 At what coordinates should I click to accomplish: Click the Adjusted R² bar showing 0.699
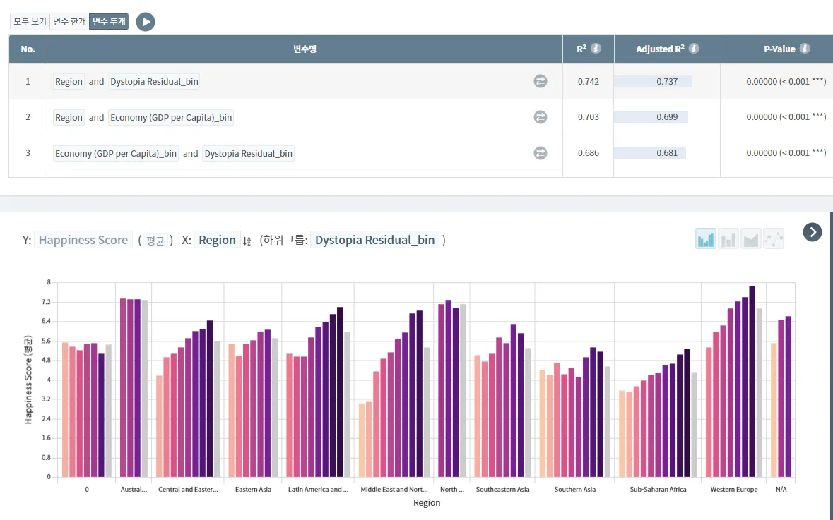[x=651, y=116]
